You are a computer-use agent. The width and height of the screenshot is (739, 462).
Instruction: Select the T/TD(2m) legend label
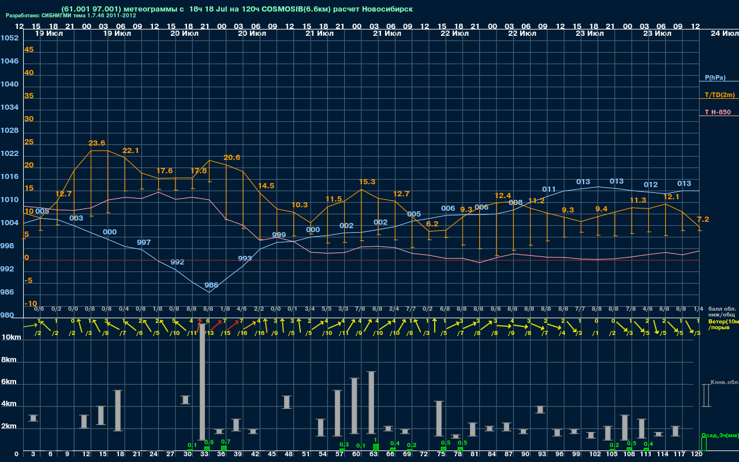[719, 95]
